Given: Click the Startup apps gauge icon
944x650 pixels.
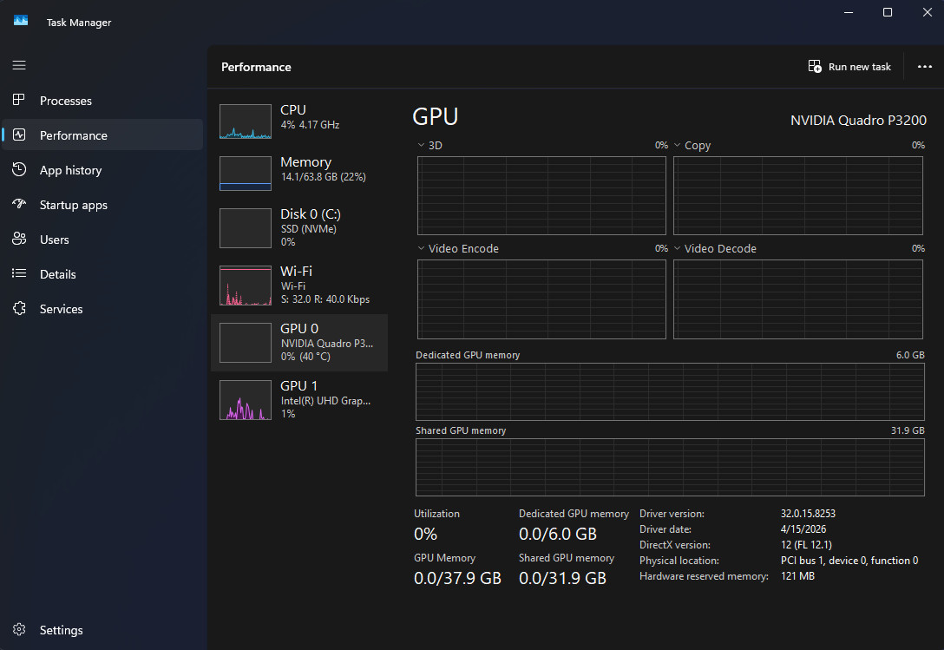Looking at the screenshot, I should click(19, 204).
